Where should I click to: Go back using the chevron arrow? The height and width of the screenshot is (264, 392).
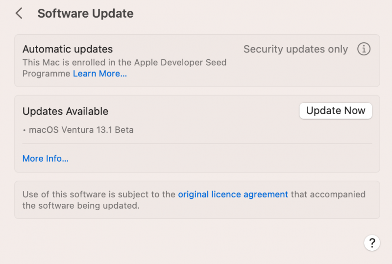(x=19, y=13)
